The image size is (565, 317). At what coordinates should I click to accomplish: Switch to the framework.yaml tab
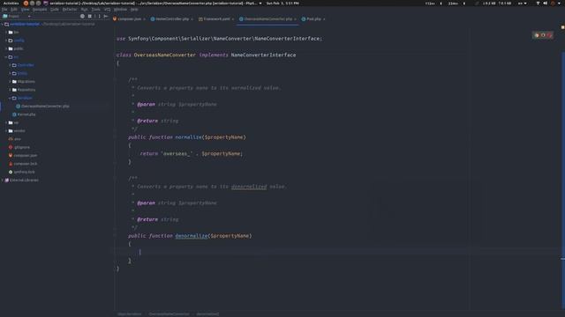[x=216, y=19]
